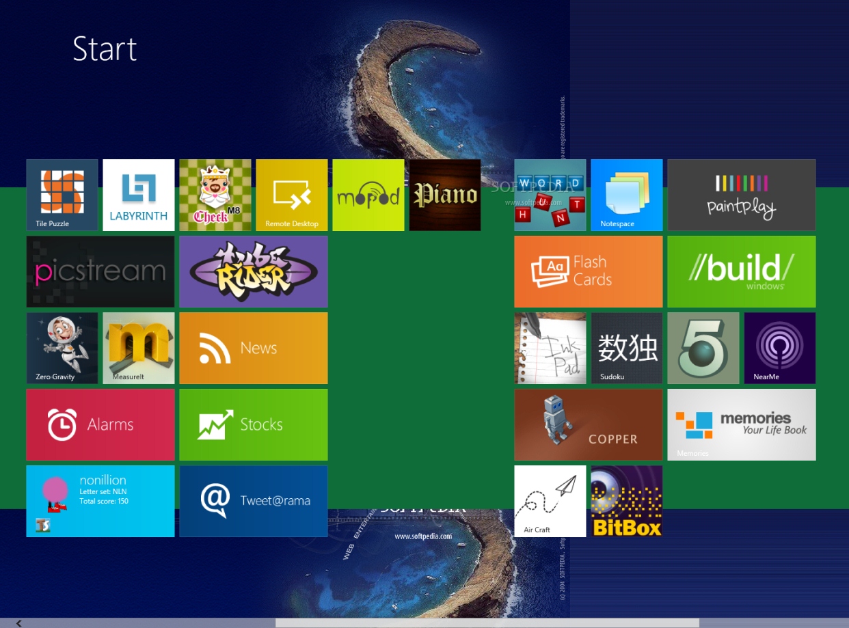Open the Stocks tile

tap(254, 424)
